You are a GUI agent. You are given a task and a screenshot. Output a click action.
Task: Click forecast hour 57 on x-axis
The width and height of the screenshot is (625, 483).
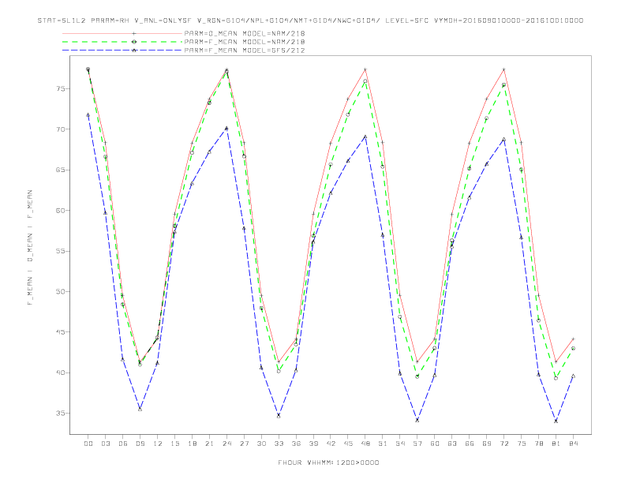coord(417,444)
